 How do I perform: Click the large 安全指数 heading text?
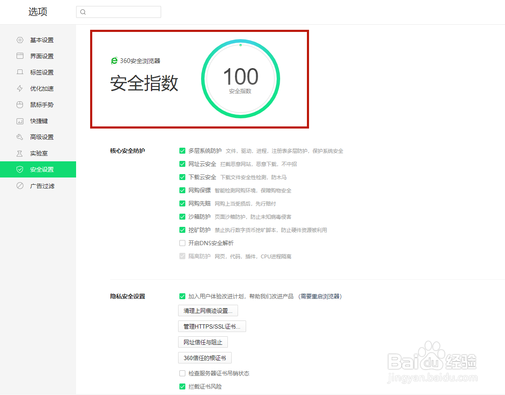pyautogui.click(x=144, y=83)
